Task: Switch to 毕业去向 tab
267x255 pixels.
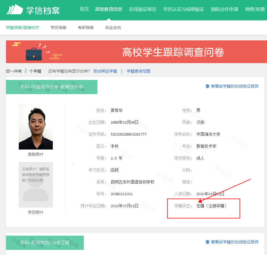Action: coord(113,28)
